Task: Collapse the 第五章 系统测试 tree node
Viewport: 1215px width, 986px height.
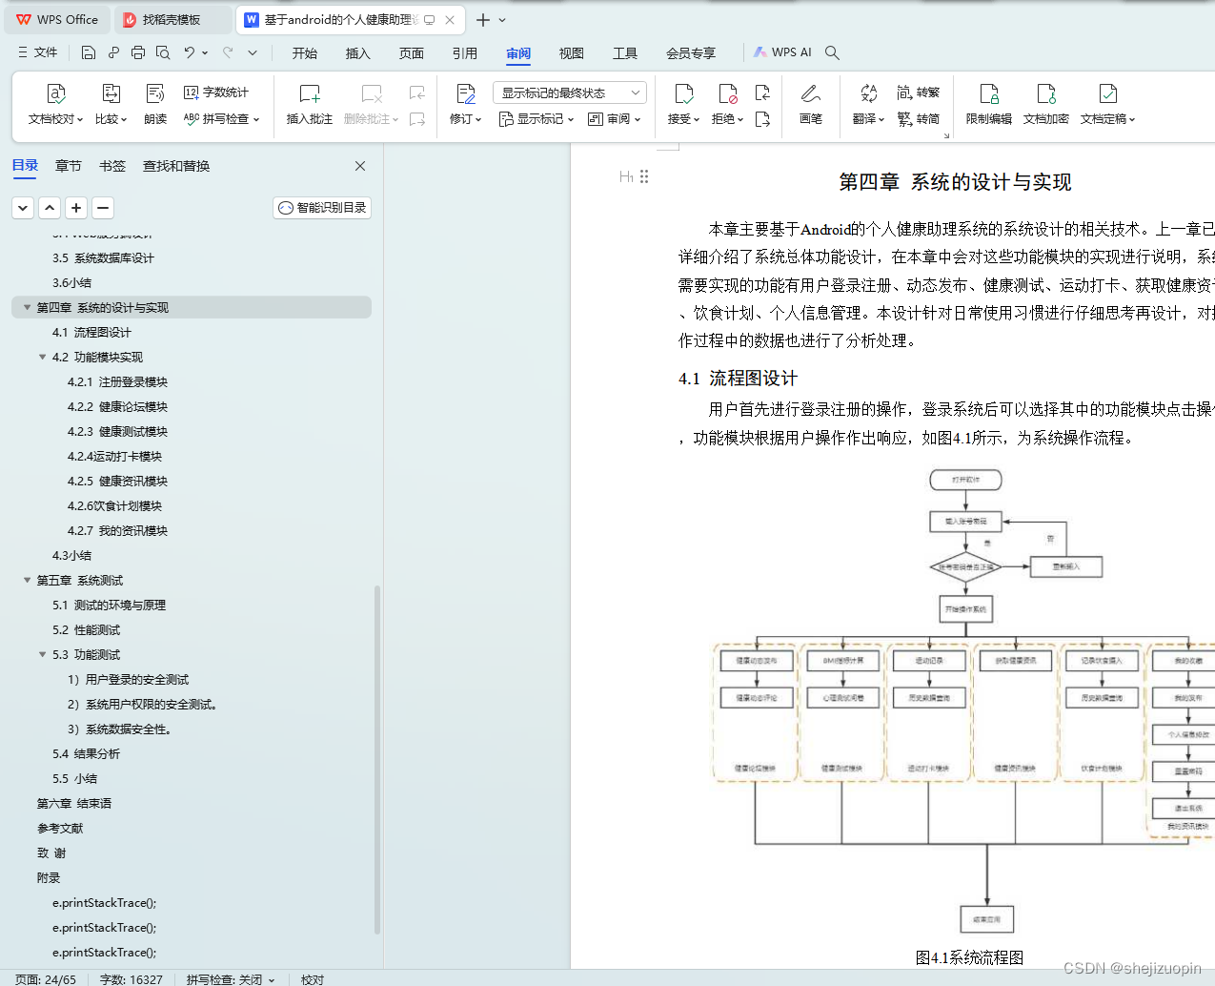Action: click(27, 580)
